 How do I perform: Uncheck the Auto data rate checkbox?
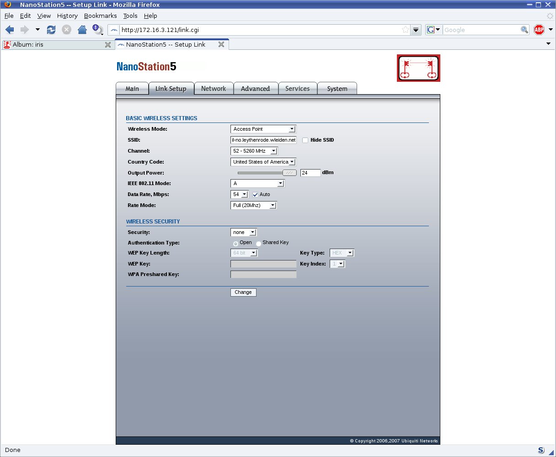coord(256,195)
